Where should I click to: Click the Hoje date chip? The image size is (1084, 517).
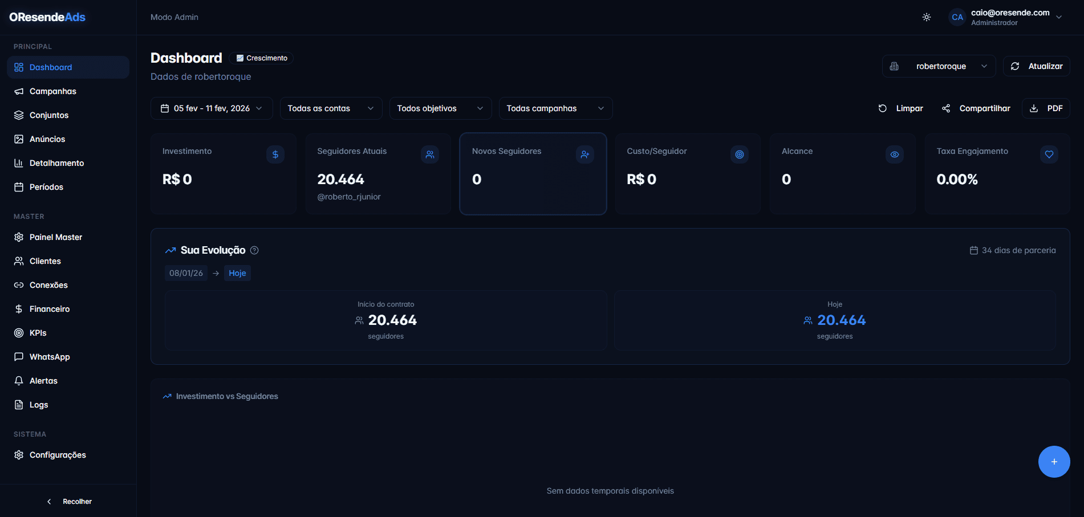point(237,273)
